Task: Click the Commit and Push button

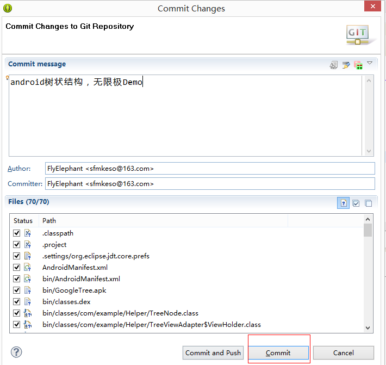Action: tap(213, 352)
